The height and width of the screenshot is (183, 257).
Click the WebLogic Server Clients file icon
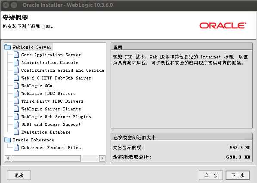pyautogui.click(x=16, y=109)
